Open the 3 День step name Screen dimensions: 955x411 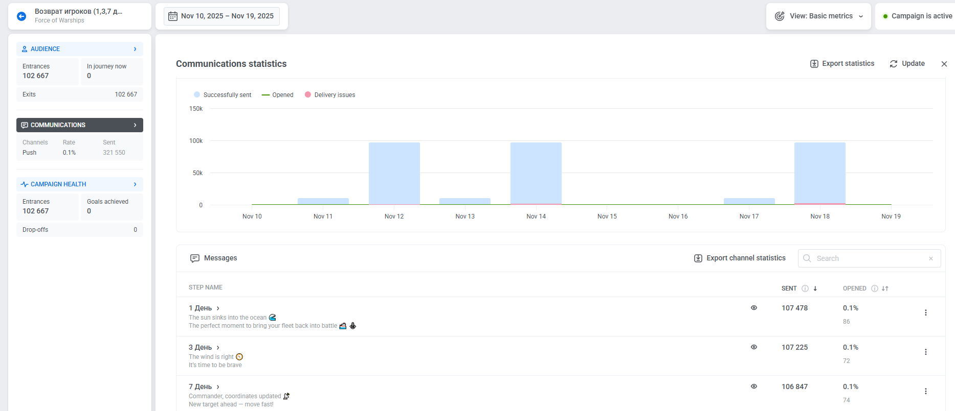pyautogui.click(x=201, y=348)
